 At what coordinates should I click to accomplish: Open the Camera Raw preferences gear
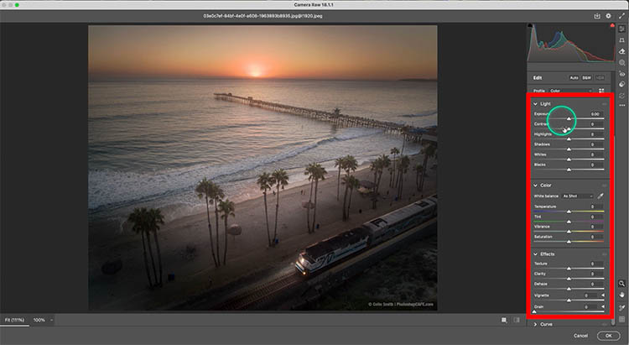pos(608,15)
